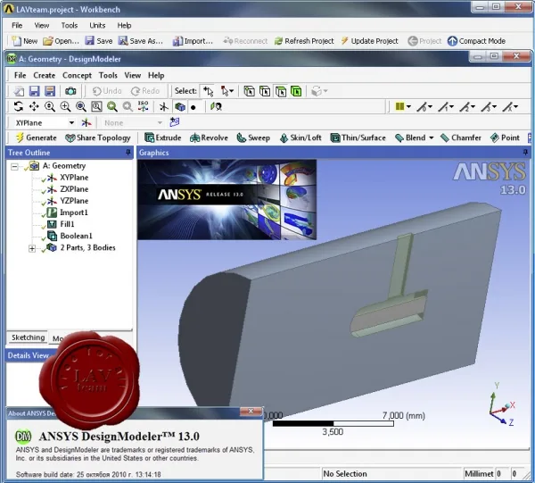Viewport: 535px width, 483px height.
Task: Click Open... in Workbench toolbar
Action: tap(62, 41)
